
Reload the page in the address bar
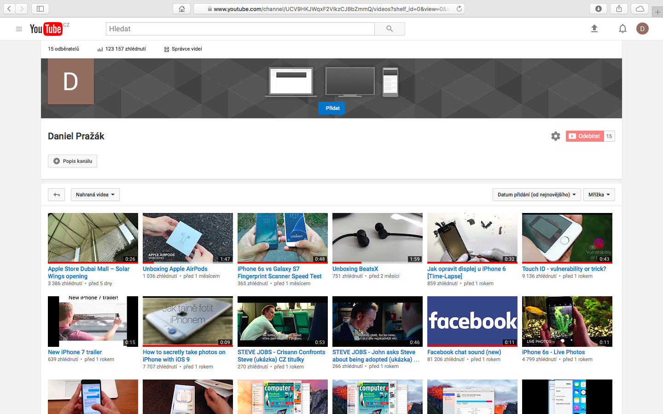pyautogui.click(x=459, y=9)
